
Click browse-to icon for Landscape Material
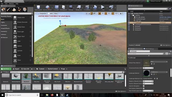coord(154,74)
